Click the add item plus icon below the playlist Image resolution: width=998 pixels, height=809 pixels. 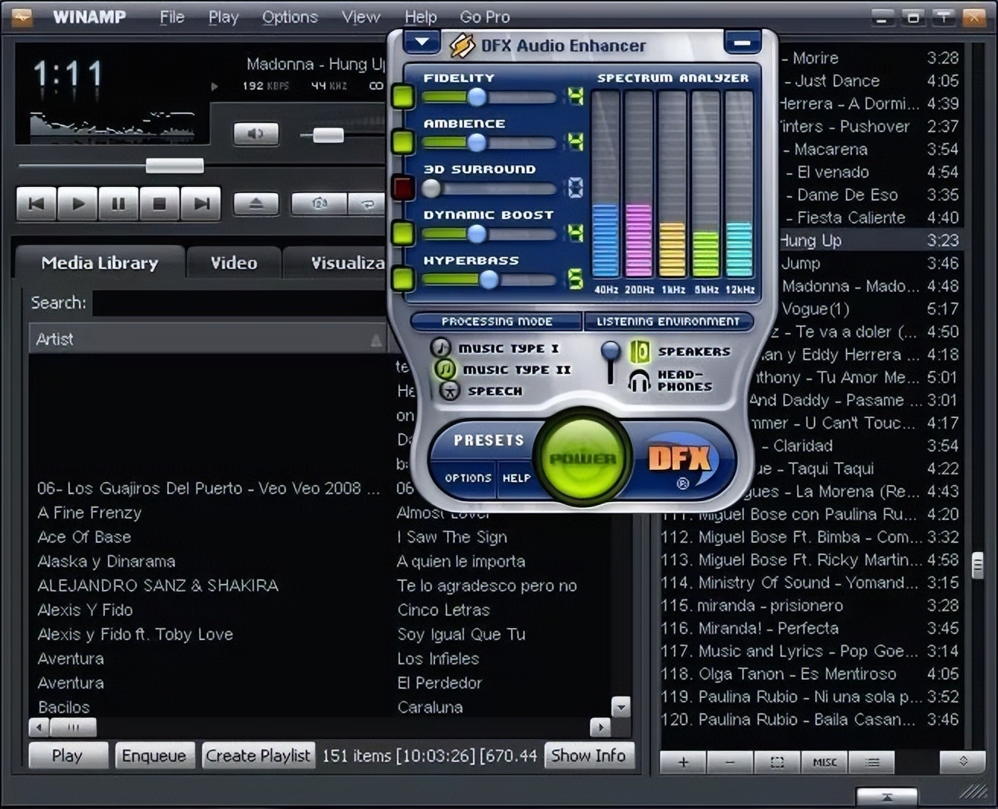pyautogui.click(x=682, y=761)
